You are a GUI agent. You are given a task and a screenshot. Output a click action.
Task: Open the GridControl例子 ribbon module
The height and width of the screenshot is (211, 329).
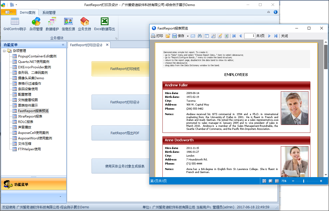point(15,24)
